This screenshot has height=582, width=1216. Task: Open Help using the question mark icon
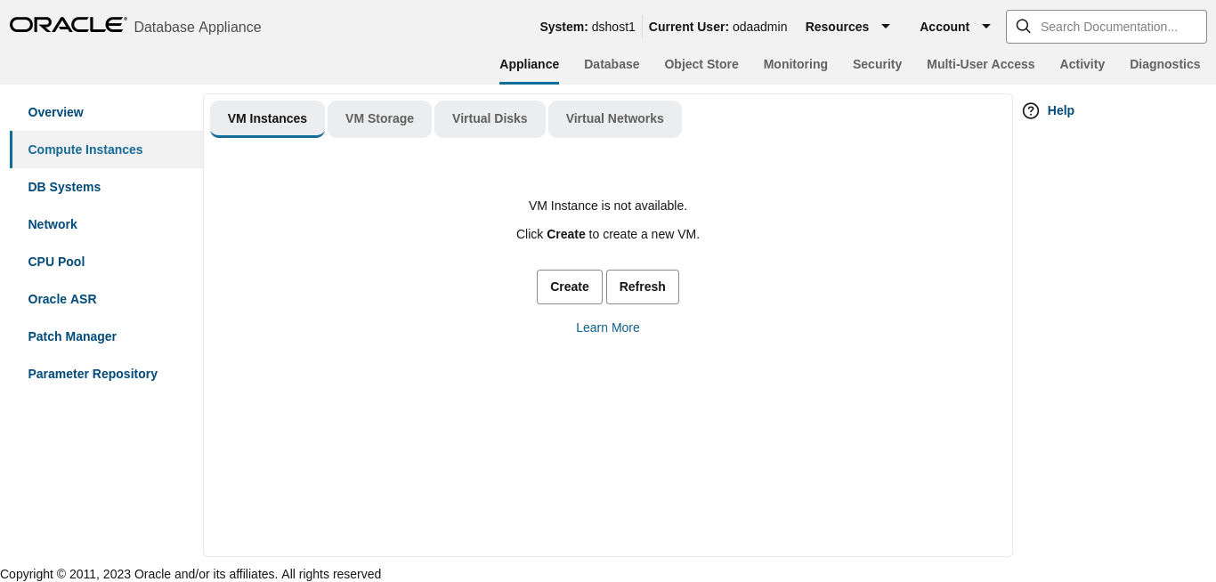(x=1031, y=110)
